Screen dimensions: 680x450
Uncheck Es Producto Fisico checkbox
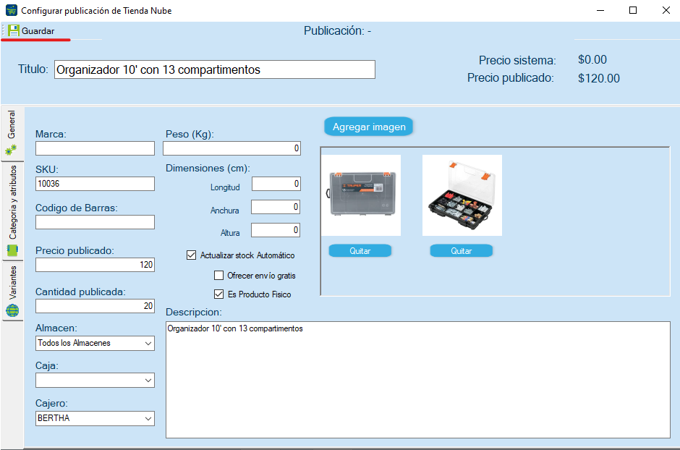[219, 294]
